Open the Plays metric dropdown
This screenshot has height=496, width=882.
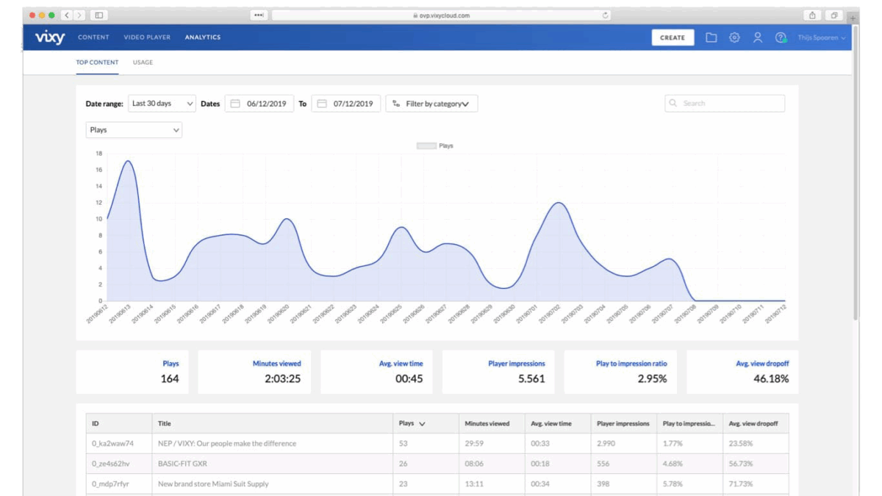pos(134,130)
